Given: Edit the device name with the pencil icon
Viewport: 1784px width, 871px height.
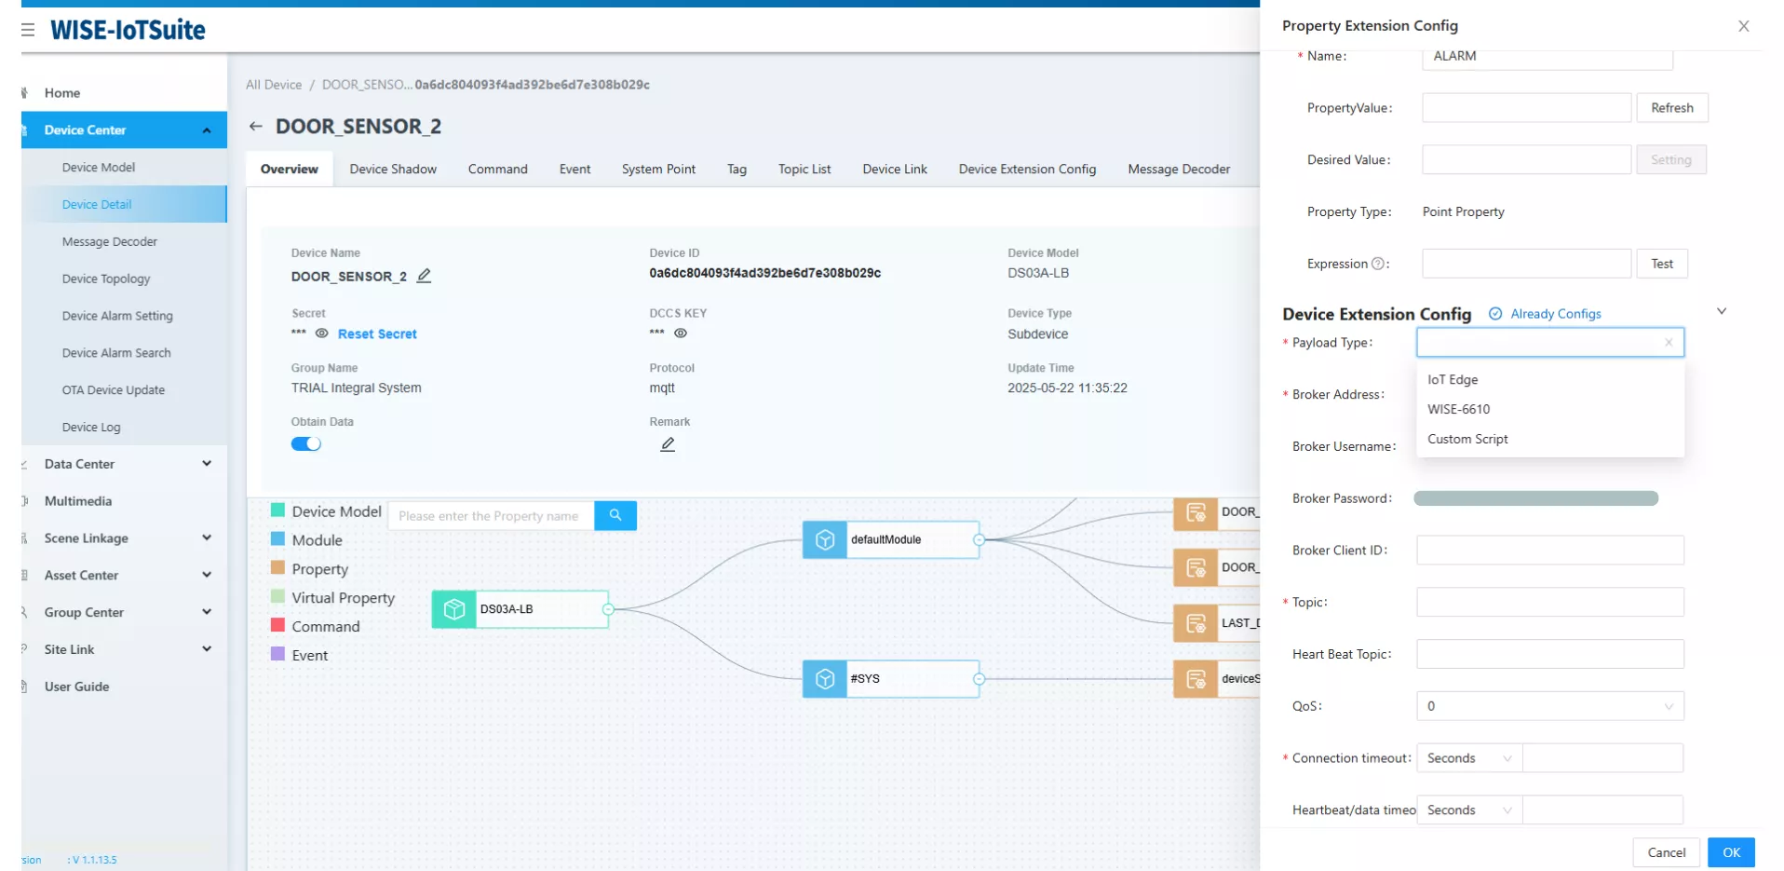Looking at the screenshot, I should 424,276.
